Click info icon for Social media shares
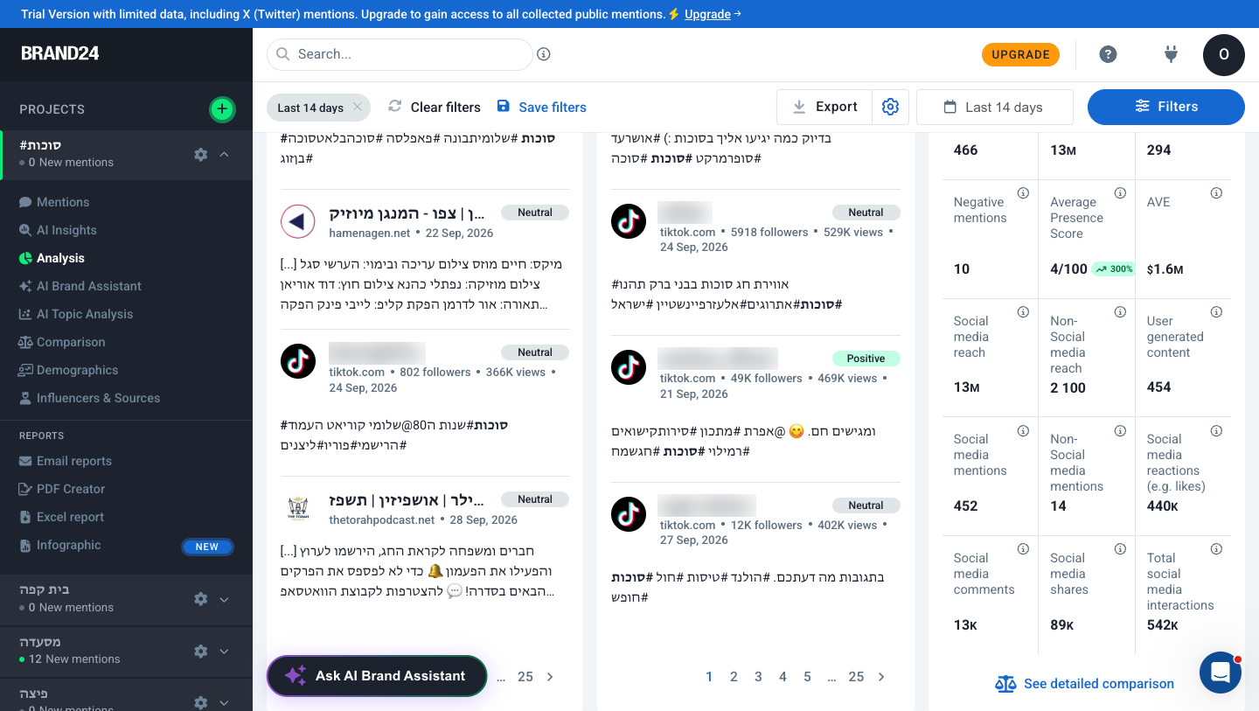The width and height of the screenshot is (1259, 711). point(1120,549)
